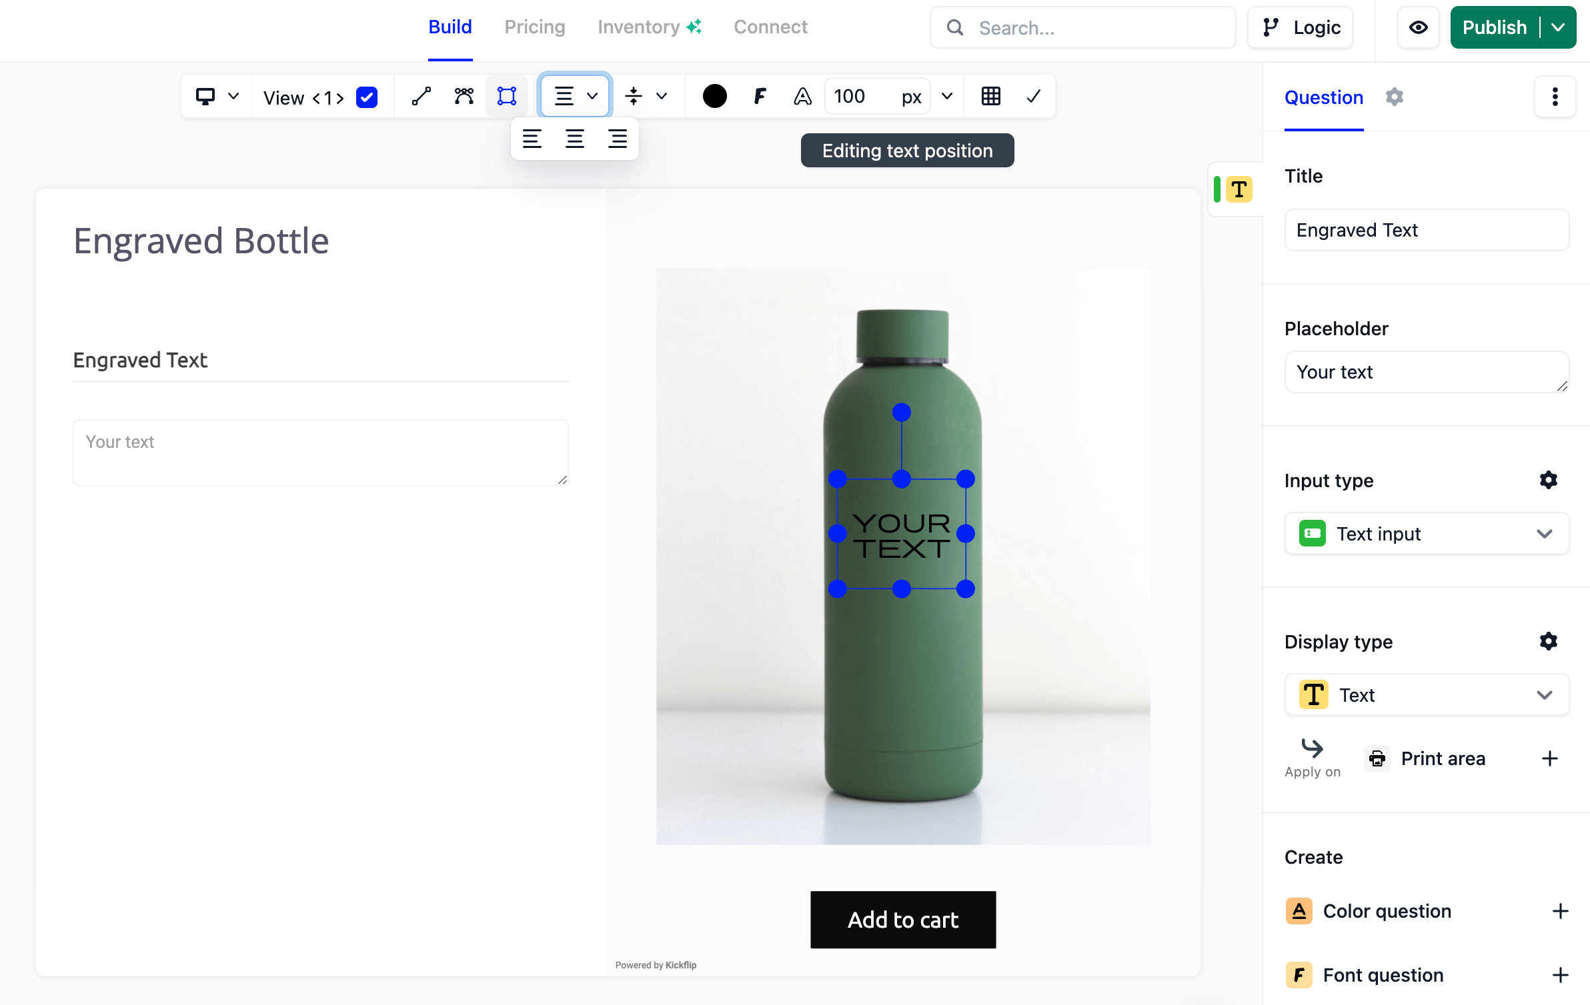Image resolution: width=1590 pixels, height=1005 pixels.
Task: Confirm editing with the checkmark icon
Action: point(1033,97)
